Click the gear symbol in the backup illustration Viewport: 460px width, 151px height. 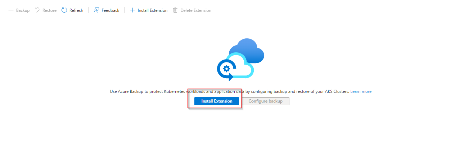tap(226, 69)
